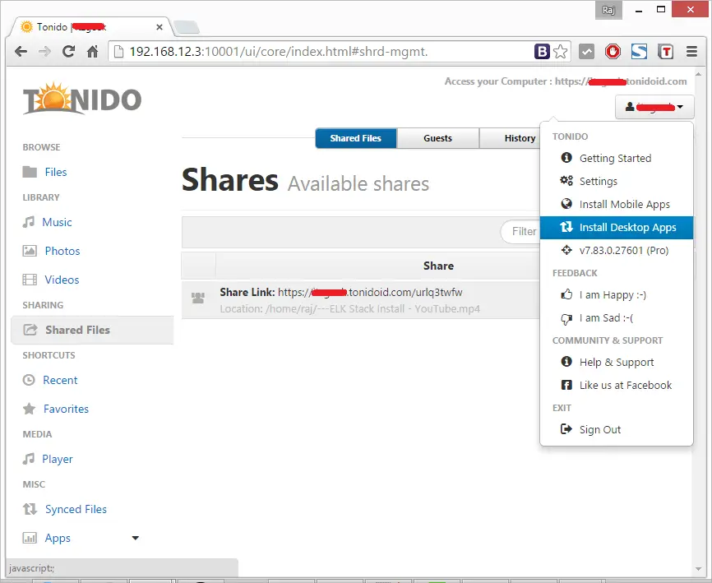Click the Recent clock icon
This screenshot has width=712, height=583.
coord(29,380)
